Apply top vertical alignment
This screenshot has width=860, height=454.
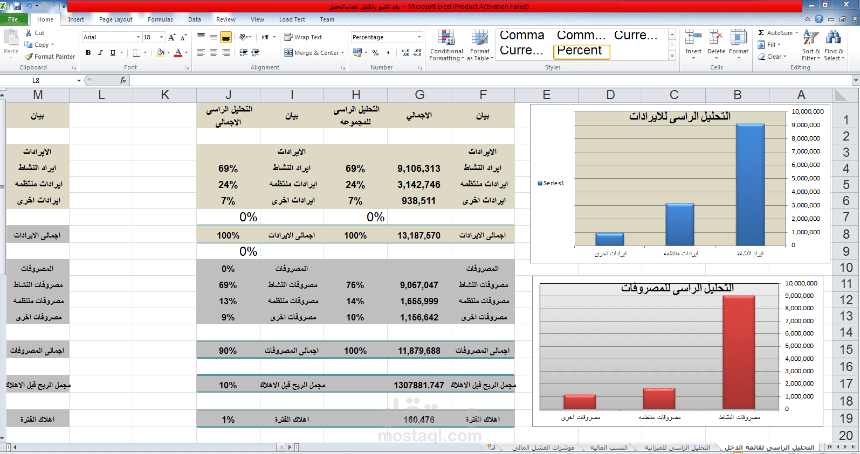pos(201,37)
